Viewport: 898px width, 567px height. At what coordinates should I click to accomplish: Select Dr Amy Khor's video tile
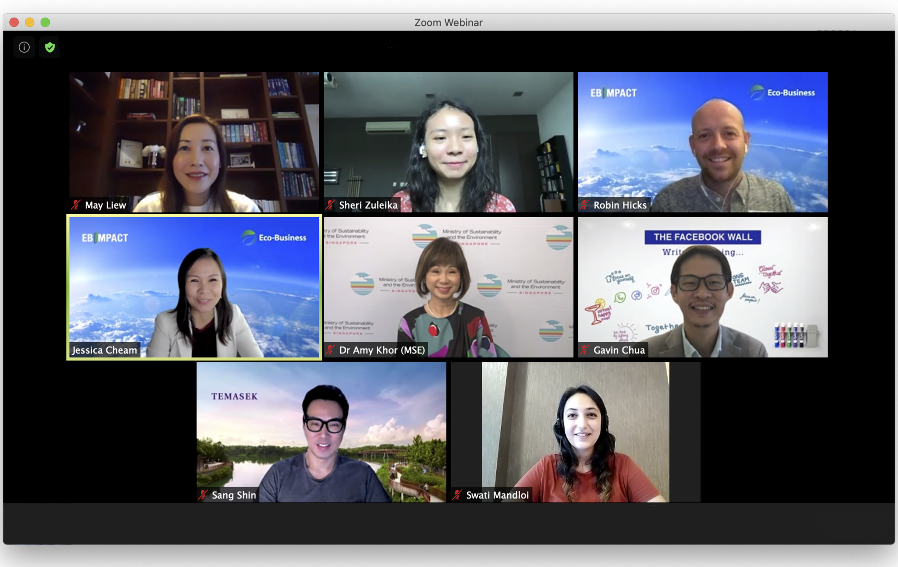click(448, 287)
